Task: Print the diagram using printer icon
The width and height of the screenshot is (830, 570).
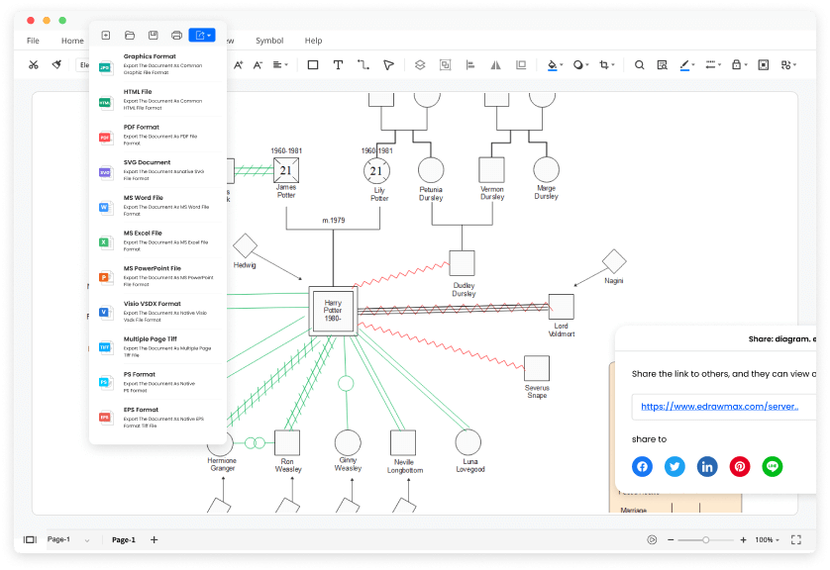Action: [177, 36]
